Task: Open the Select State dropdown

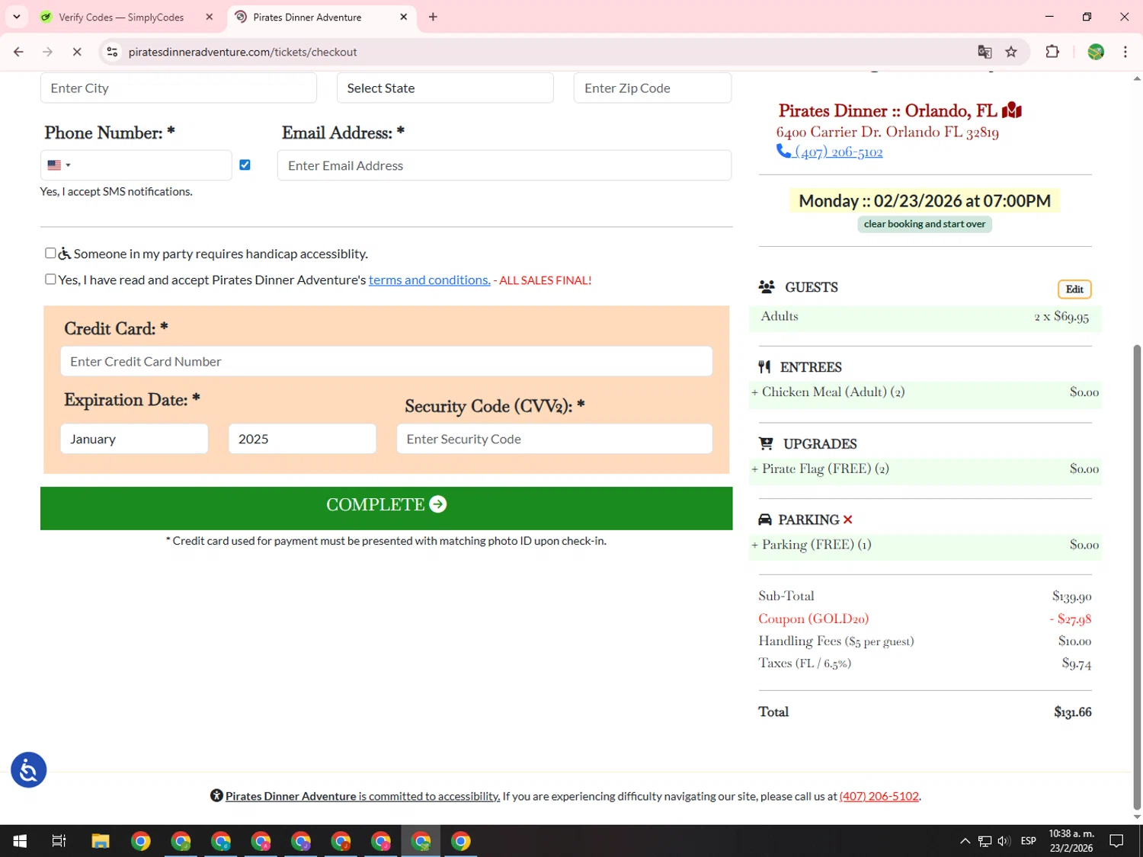Action: [445, 88]
